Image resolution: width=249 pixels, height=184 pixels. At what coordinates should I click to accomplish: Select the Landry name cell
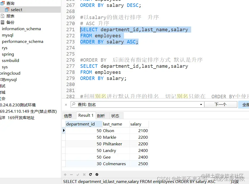[x=116, y=151]
